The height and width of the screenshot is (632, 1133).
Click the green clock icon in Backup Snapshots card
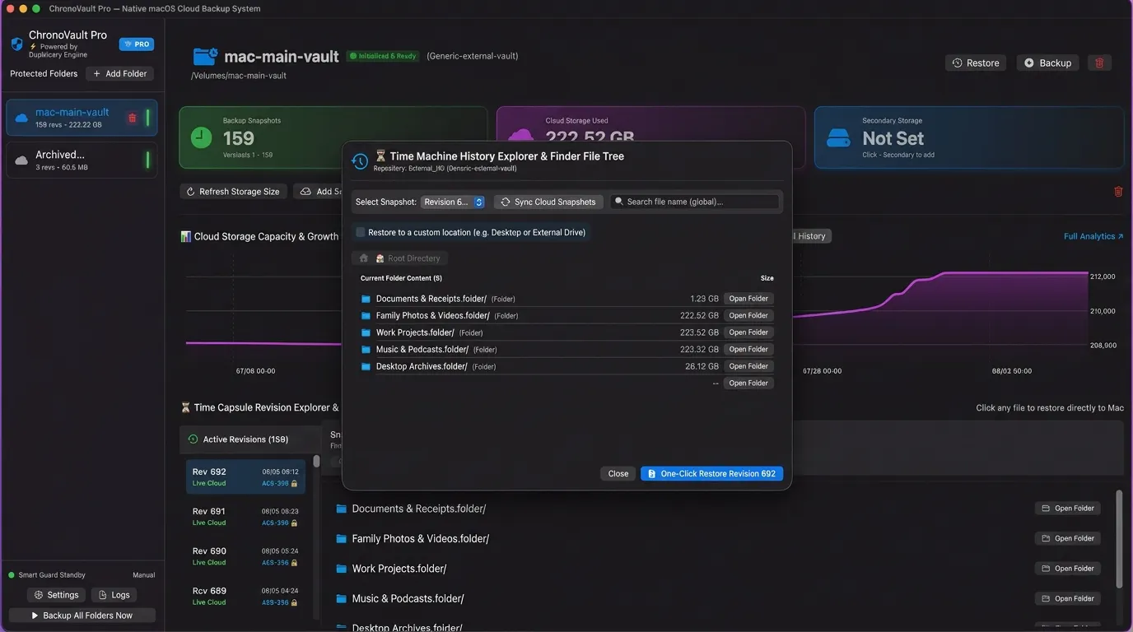pyautogui.click(x=202, y=137)
